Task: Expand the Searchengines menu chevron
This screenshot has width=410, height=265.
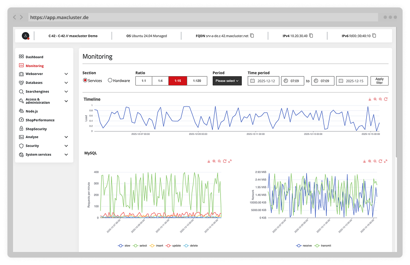Action: coord(66,92)
